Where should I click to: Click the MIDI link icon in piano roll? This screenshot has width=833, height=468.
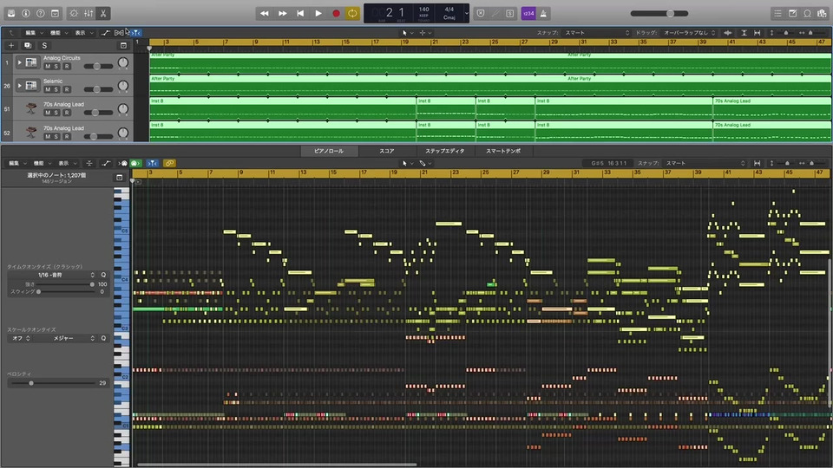tap(170, 163)
